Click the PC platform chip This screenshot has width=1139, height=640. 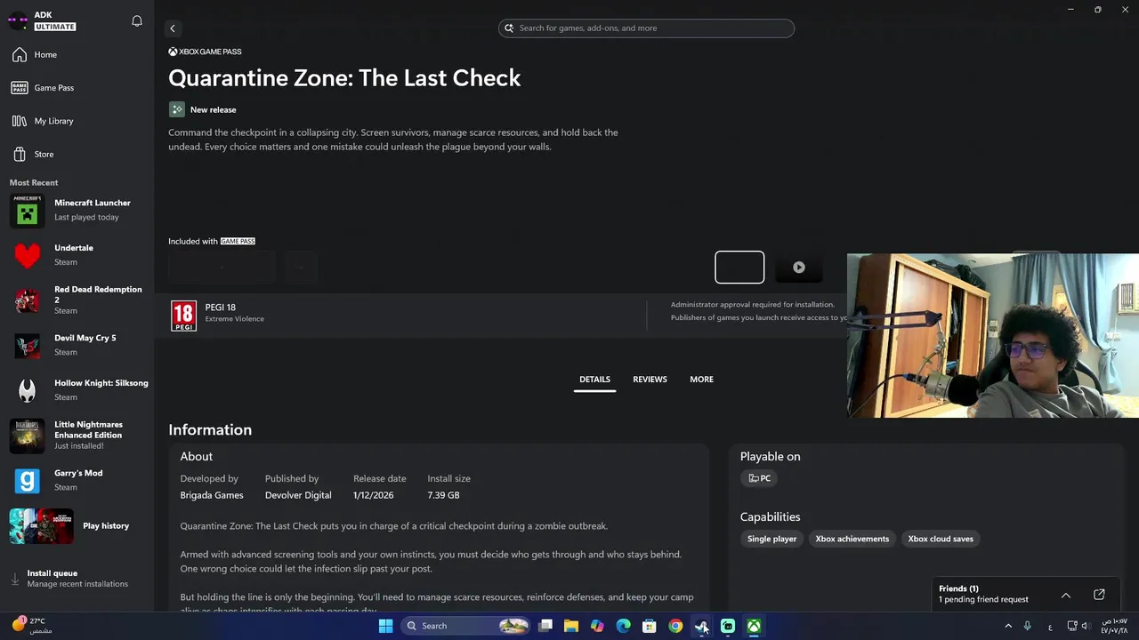(x=759, y=478)
